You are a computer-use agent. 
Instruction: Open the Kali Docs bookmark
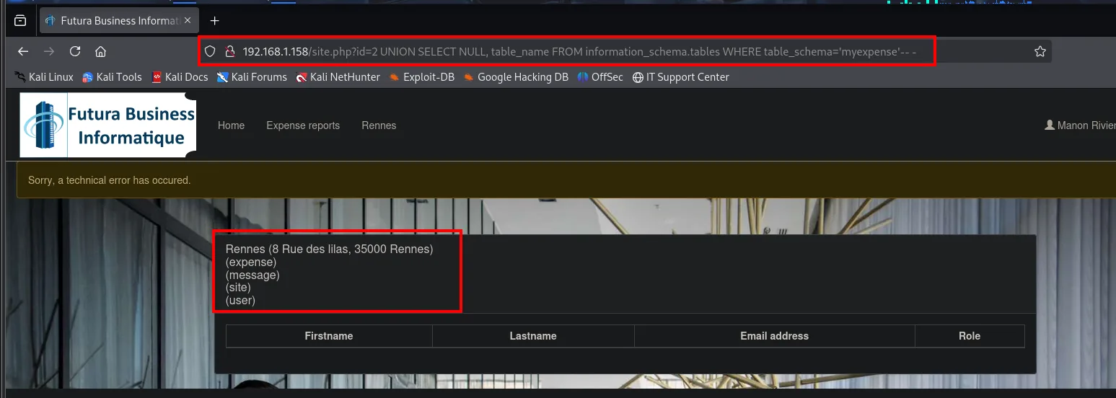point(180,77)
